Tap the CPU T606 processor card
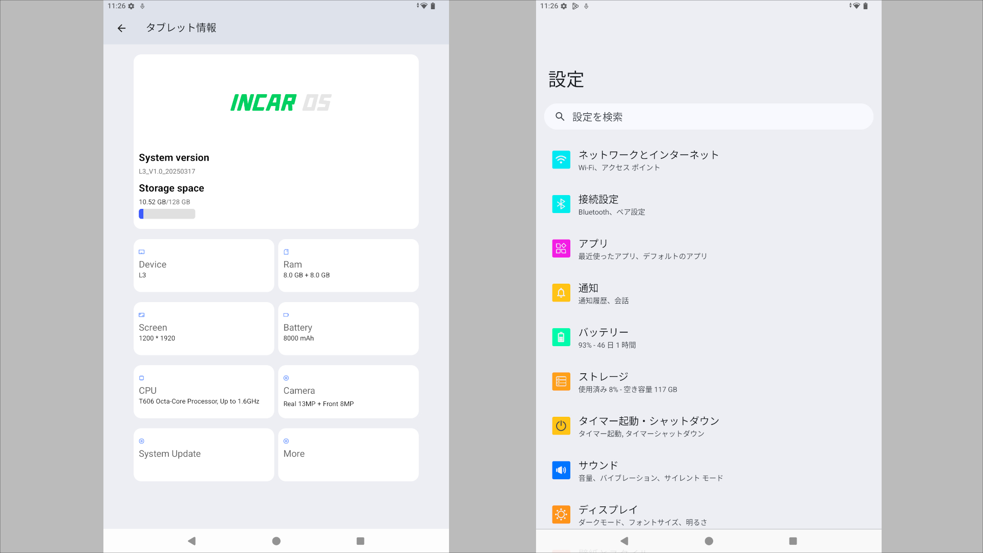Screen dimensions: 983x553 [204, 392]
